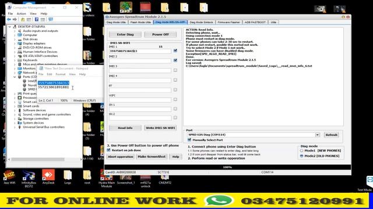Enable the WIFI checkbox
The height and width of the screenshot is (209, 373).
pyautogui.click(x=175, y=99)
